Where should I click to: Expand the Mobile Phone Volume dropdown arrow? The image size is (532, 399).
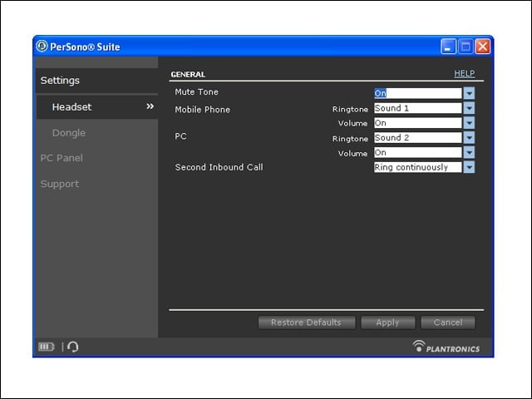tap(469, 123)
